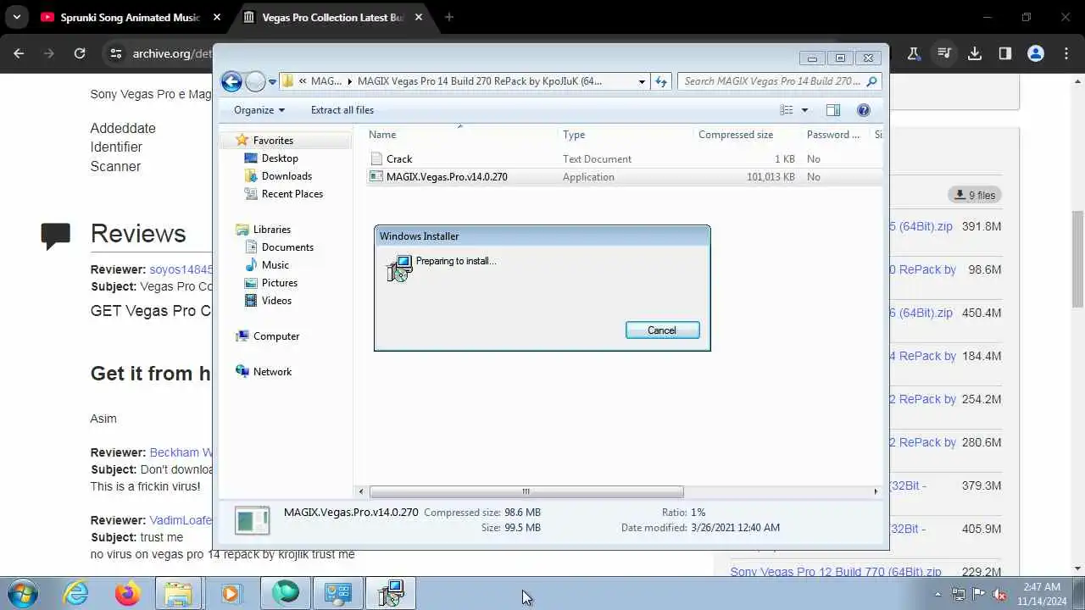Click the Chrome back arrow
The image size is (1085, 610).
click(x=19, y=53)
